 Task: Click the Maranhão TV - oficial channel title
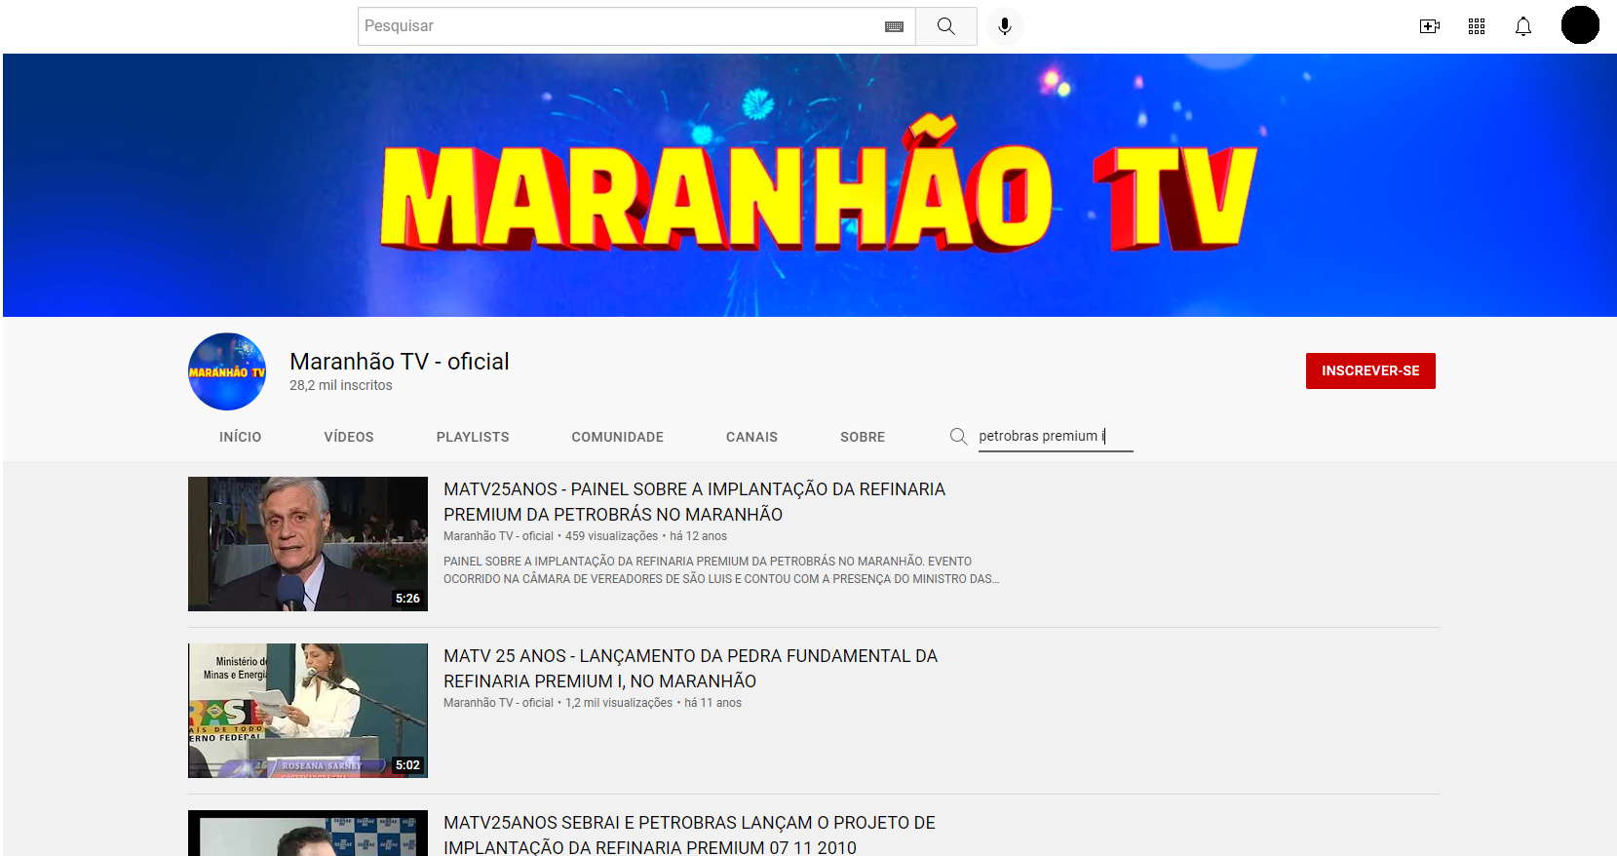tap(400, 362)
